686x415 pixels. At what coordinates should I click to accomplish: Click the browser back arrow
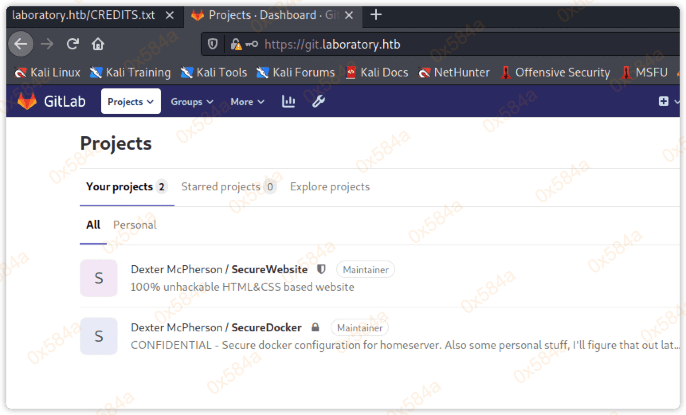(x=21, y=44)
